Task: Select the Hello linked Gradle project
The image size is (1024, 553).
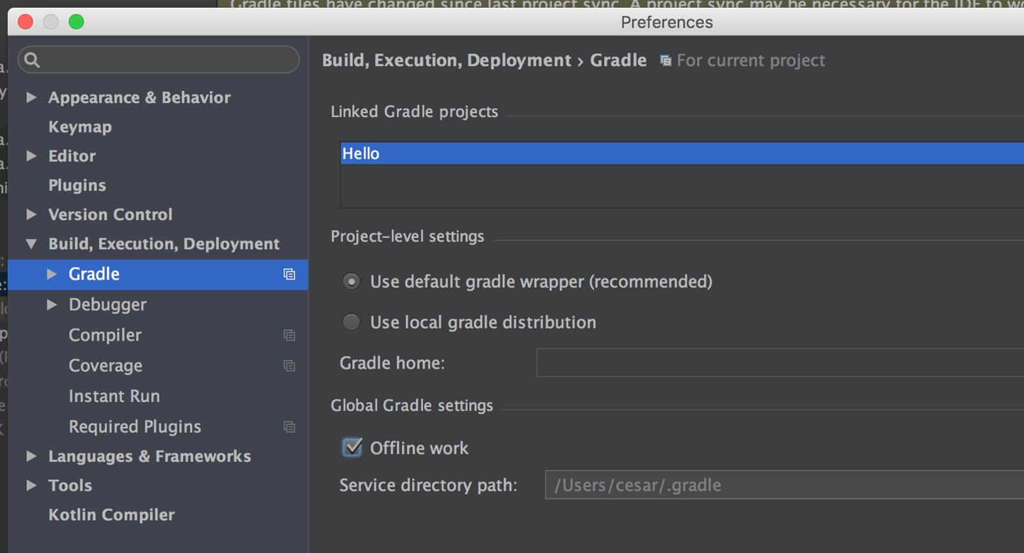Action: pyautogui.click(x=682, y=154)
